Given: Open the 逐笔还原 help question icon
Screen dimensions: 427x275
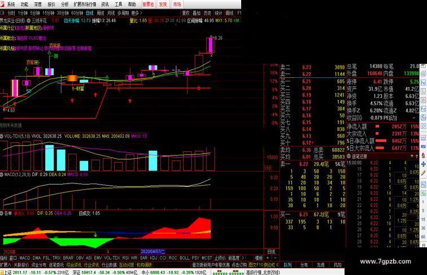Looking at the screenshot, I should pos(417,156).
